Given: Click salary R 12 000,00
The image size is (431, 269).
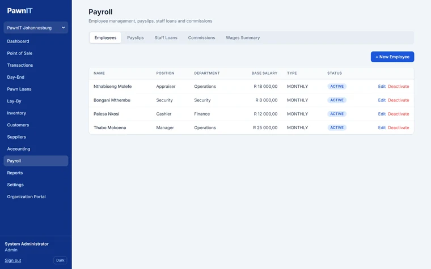Looking at the screenshot, I should click(265, 114).
